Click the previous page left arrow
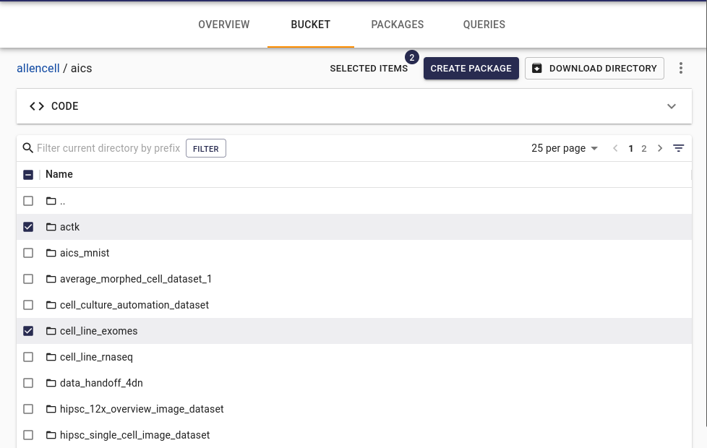 click(x=615, y=148)
